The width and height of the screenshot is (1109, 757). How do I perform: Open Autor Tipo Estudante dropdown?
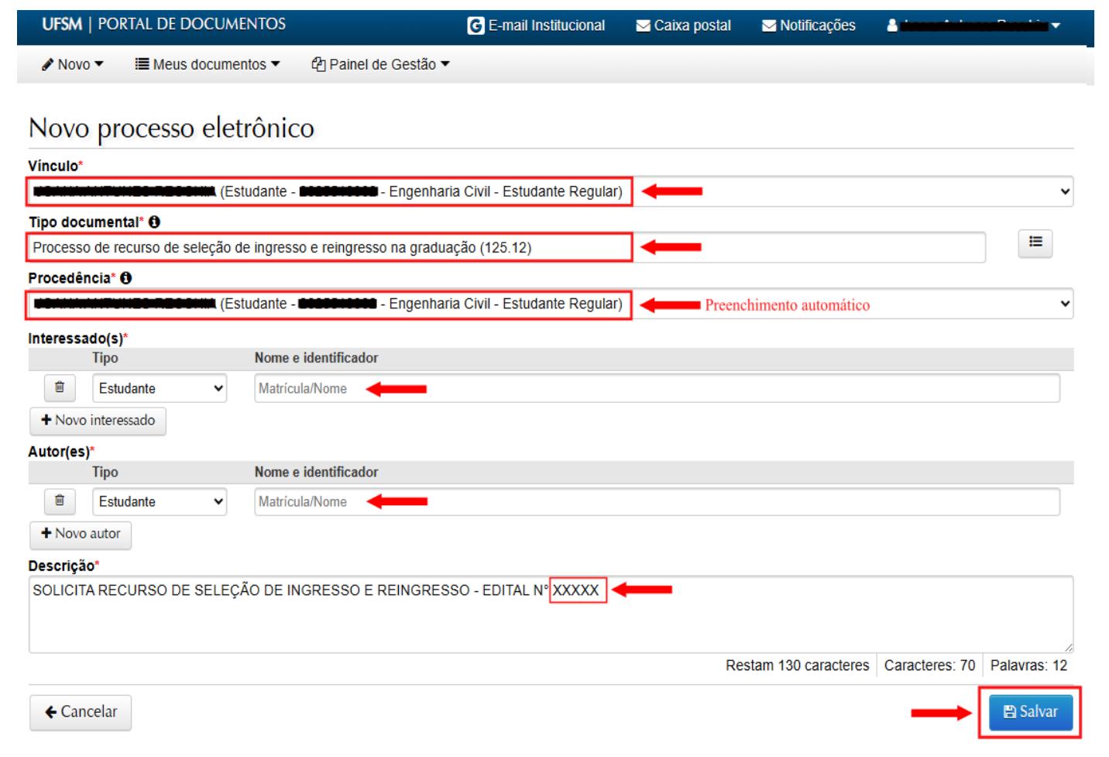click(159, 502)
